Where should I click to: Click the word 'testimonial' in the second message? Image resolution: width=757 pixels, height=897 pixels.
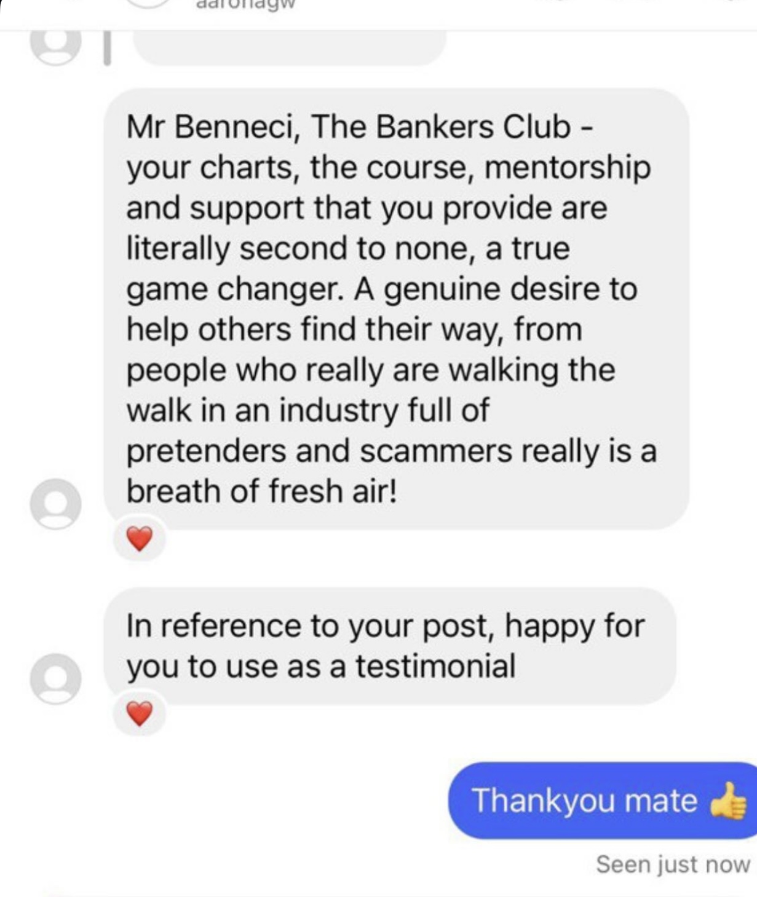(x=435, y=667)
